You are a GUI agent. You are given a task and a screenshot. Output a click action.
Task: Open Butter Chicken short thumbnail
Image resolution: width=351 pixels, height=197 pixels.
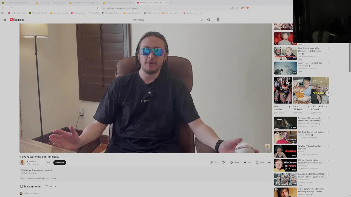point(302,90)
